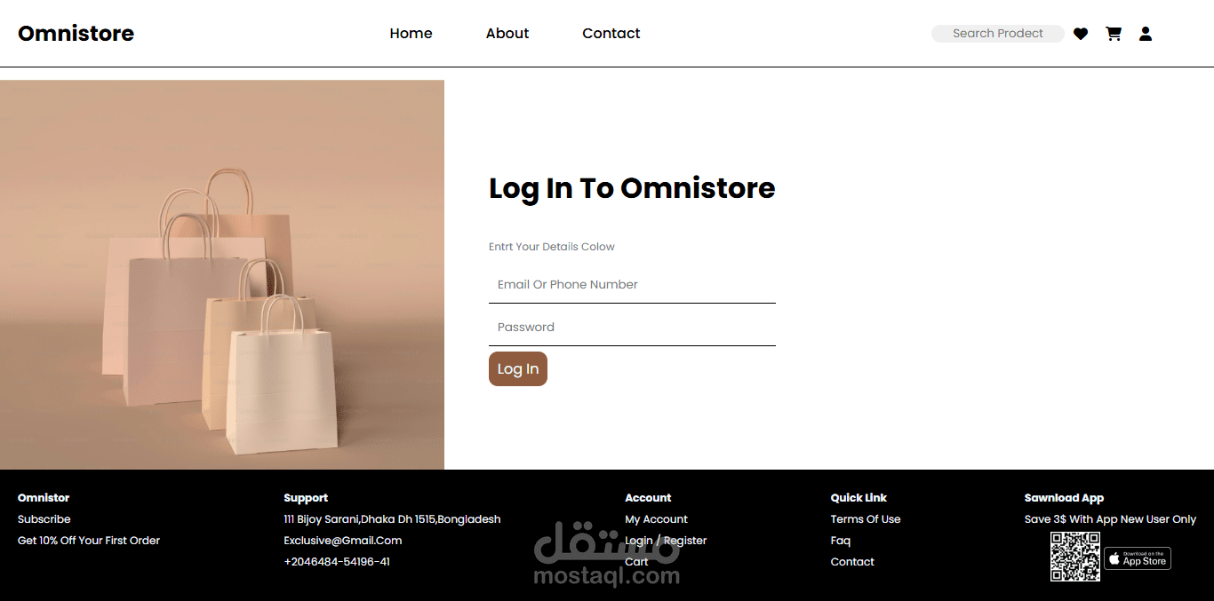
Task: Click Subscribe in the footer
Action: click(x=44, y=519)
